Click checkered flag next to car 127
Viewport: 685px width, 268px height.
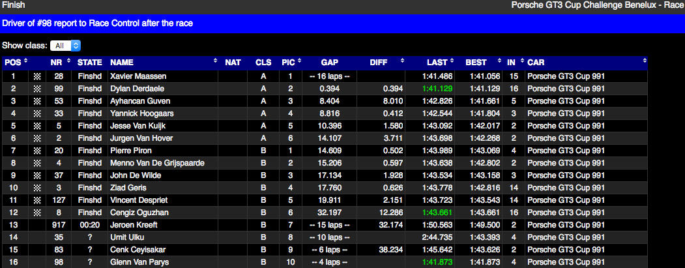[37, 200]
